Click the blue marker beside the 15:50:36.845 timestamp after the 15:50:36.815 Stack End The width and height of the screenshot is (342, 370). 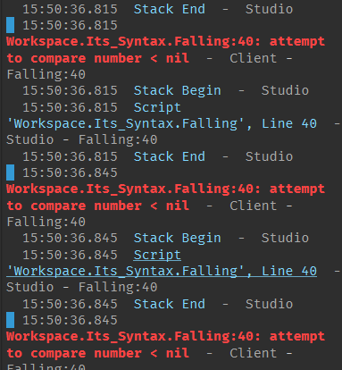11,172
